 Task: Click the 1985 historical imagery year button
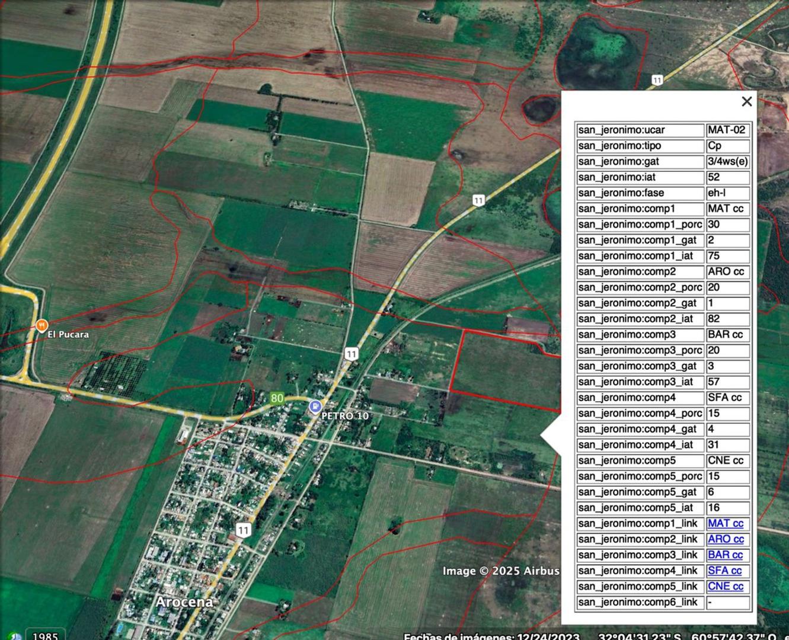pos(45,636)
